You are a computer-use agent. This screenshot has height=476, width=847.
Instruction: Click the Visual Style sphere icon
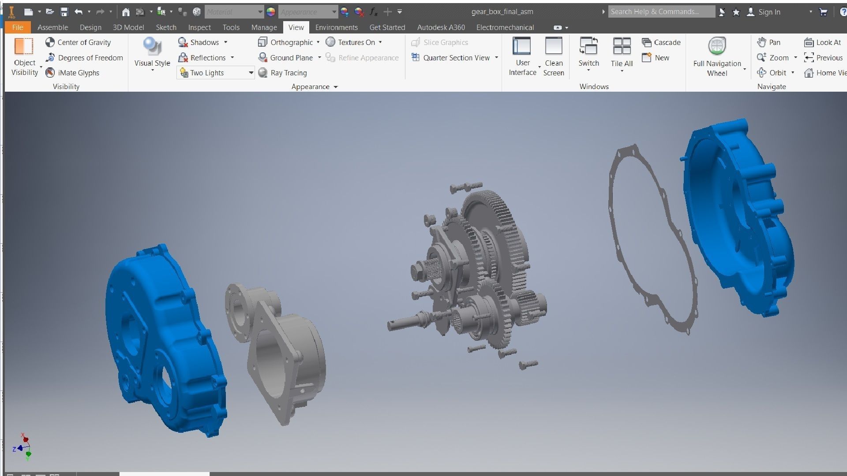pos(152,47)
